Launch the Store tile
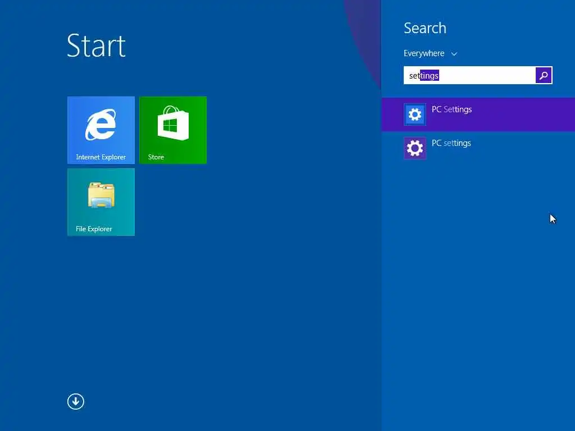Screen dimensions: 575x431 pyautogui.click(x=173, y=130)
